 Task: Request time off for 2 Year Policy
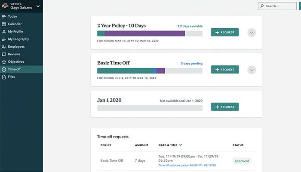224,32
